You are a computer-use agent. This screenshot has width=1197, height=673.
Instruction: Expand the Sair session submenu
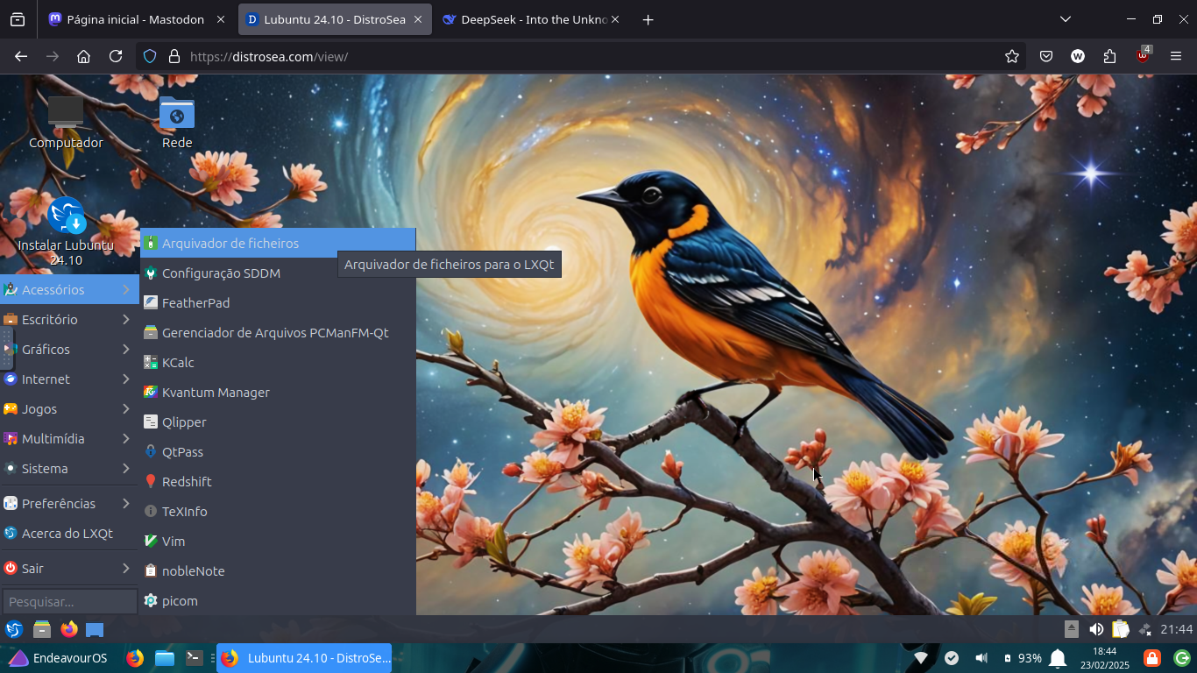69,569
